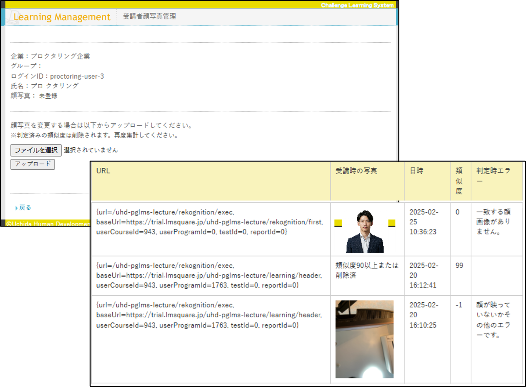This screenshot has height=387, width=526.
Task: Click the 日時 column header
Action: click(417, 171)
